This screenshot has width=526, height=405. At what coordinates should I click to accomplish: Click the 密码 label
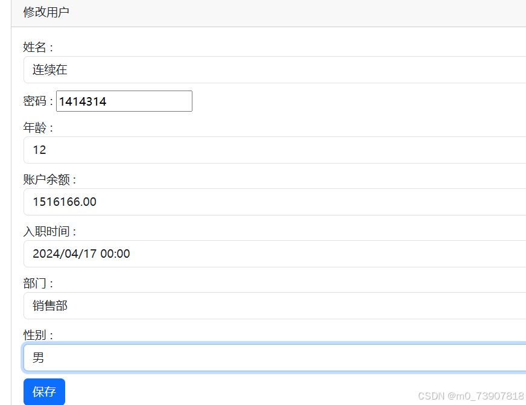click(38, 101)
